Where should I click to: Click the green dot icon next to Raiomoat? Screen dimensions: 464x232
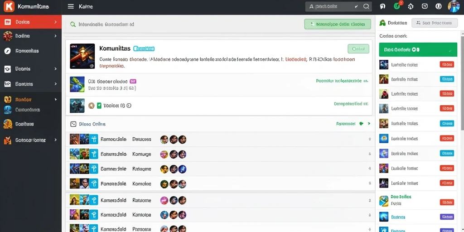tap(361, 124)
